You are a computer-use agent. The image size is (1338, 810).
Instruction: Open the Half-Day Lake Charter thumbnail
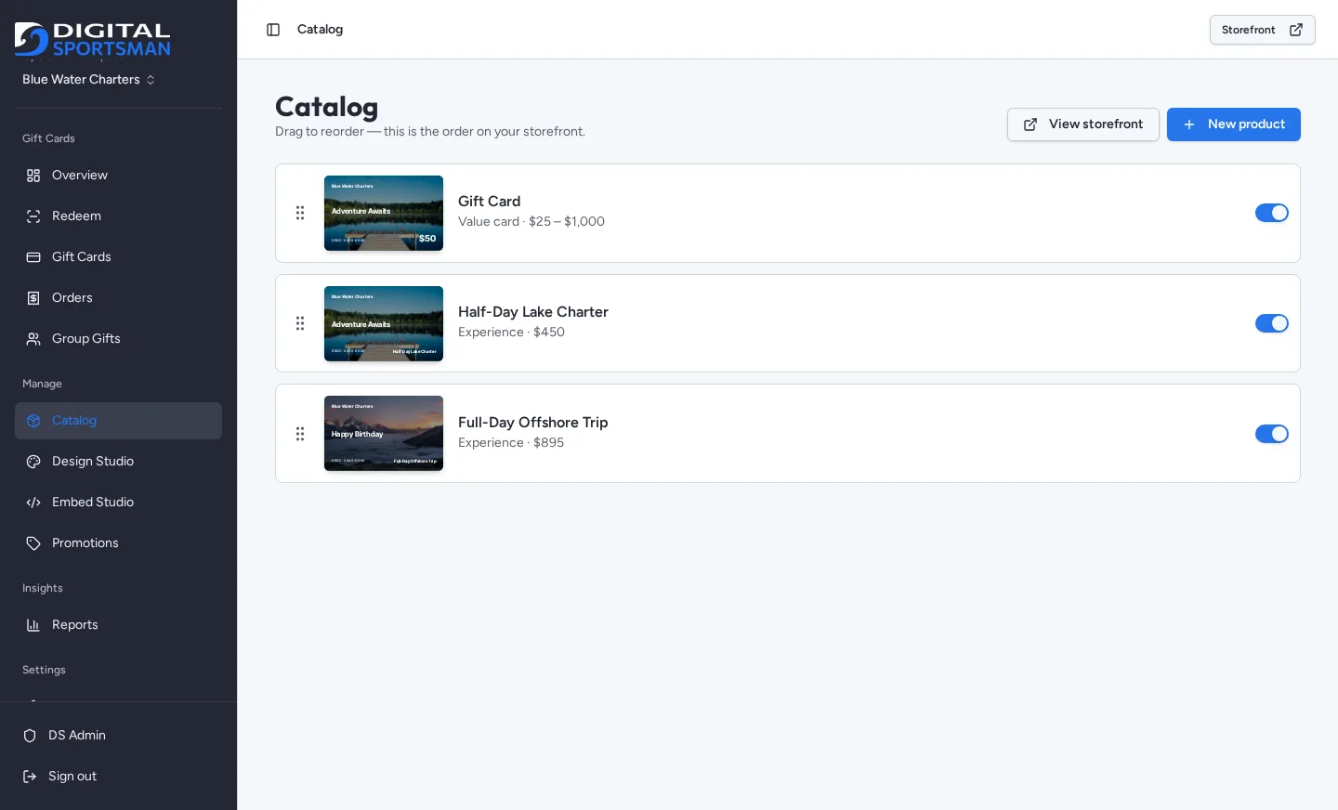coord(384,323)
